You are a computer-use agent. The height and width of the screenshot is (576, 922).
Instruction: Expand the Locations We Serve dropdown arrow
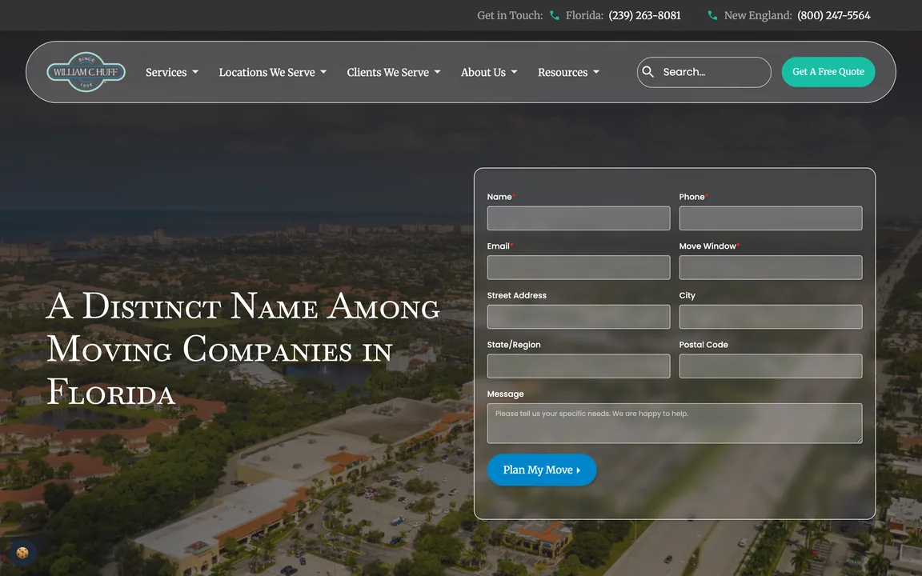(323, 72)
